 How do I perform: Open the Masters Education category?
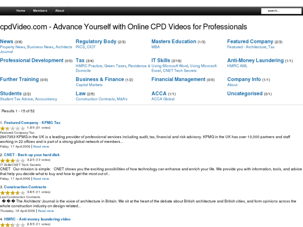point(174,42)
